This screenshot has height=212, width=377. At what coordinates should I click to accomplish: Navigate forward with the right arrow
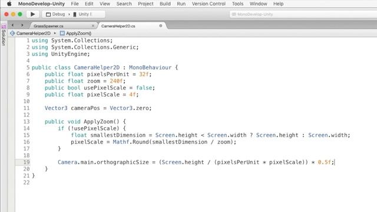pos(22,25)
